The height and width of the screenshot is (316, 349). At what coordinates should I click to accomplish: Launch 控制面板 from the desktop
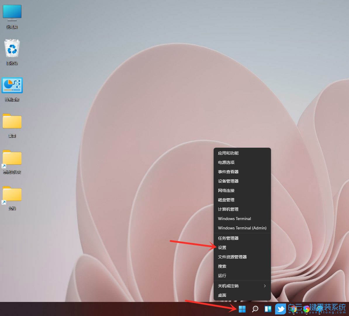[12, 86]
